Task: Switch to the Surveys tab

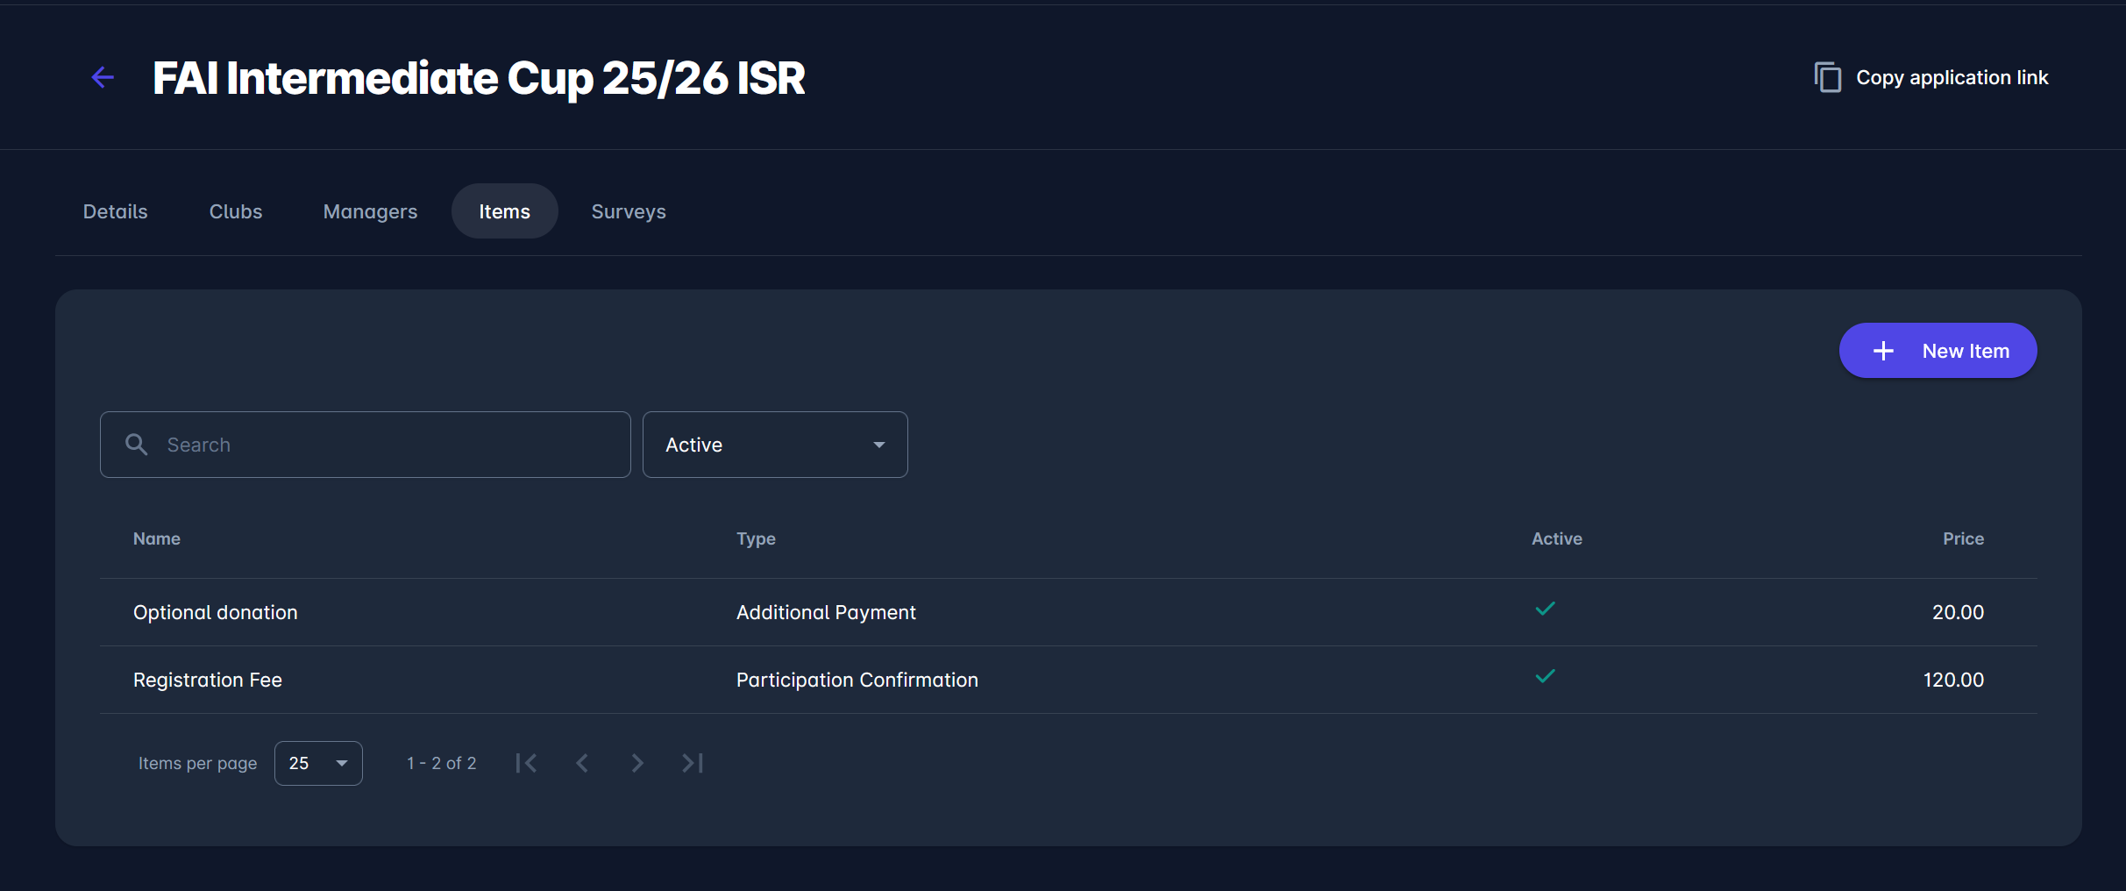Action: click(x=629, y=211)
